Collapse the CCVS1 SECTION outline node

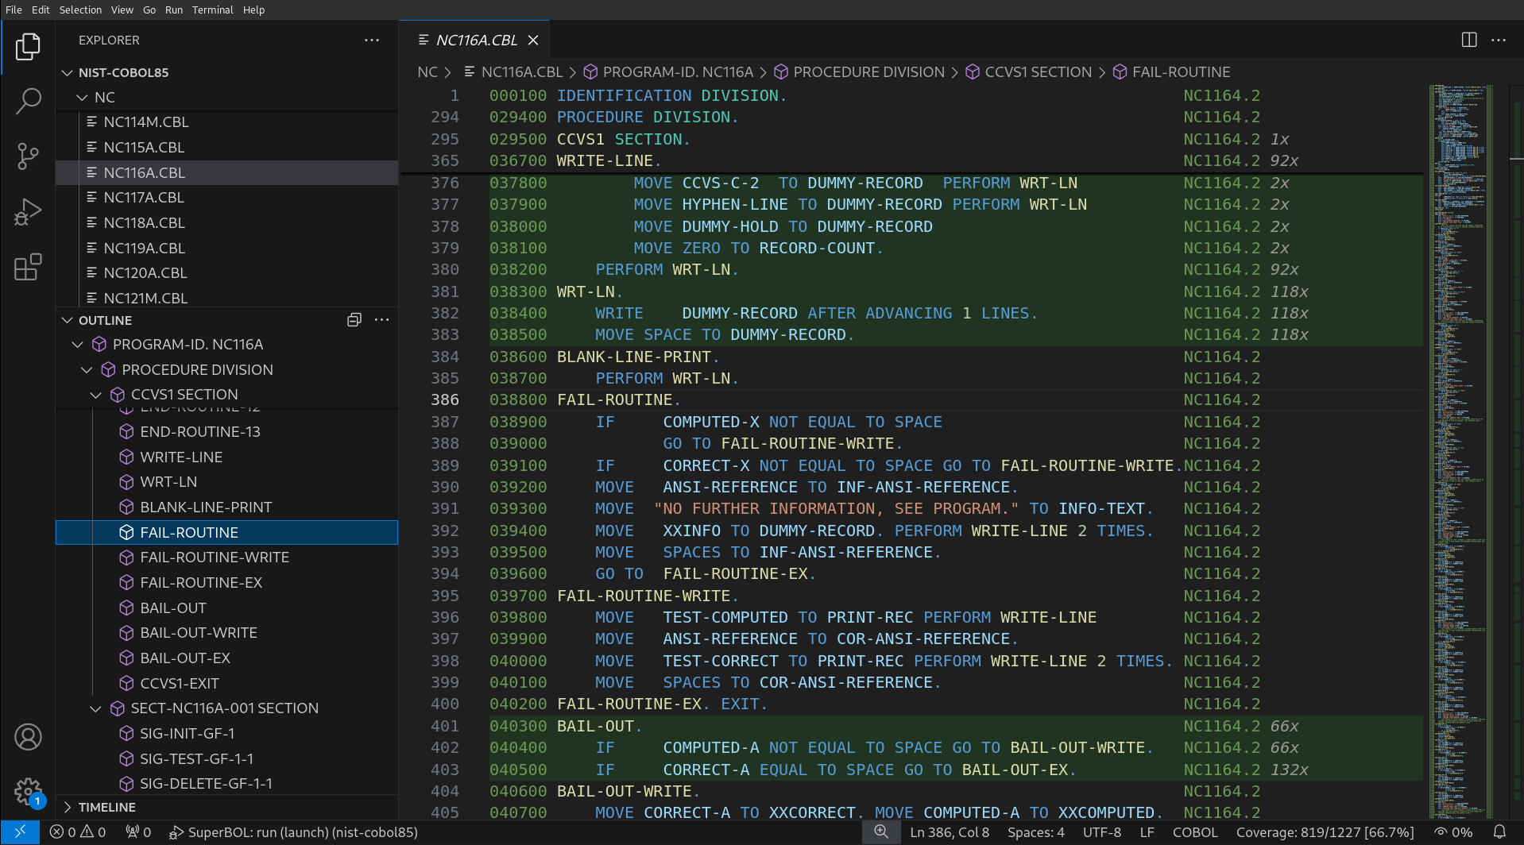tap(96, 395)
